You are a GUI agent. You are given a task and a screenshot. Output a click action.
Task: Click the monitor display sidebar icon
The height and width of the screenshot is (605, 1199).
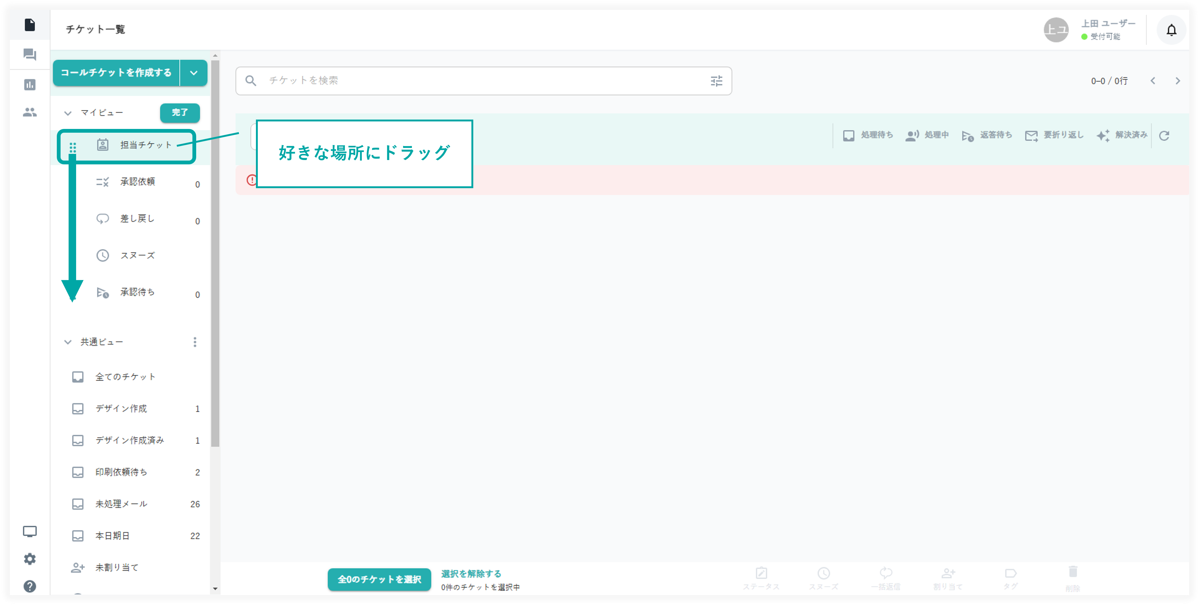point(30,531)
